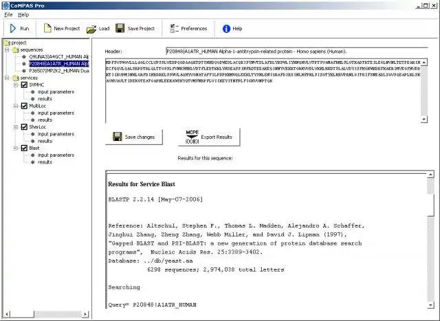Click inside the Header input field
This screenshot has height=321, width=440.
click(x=296, y=52)
